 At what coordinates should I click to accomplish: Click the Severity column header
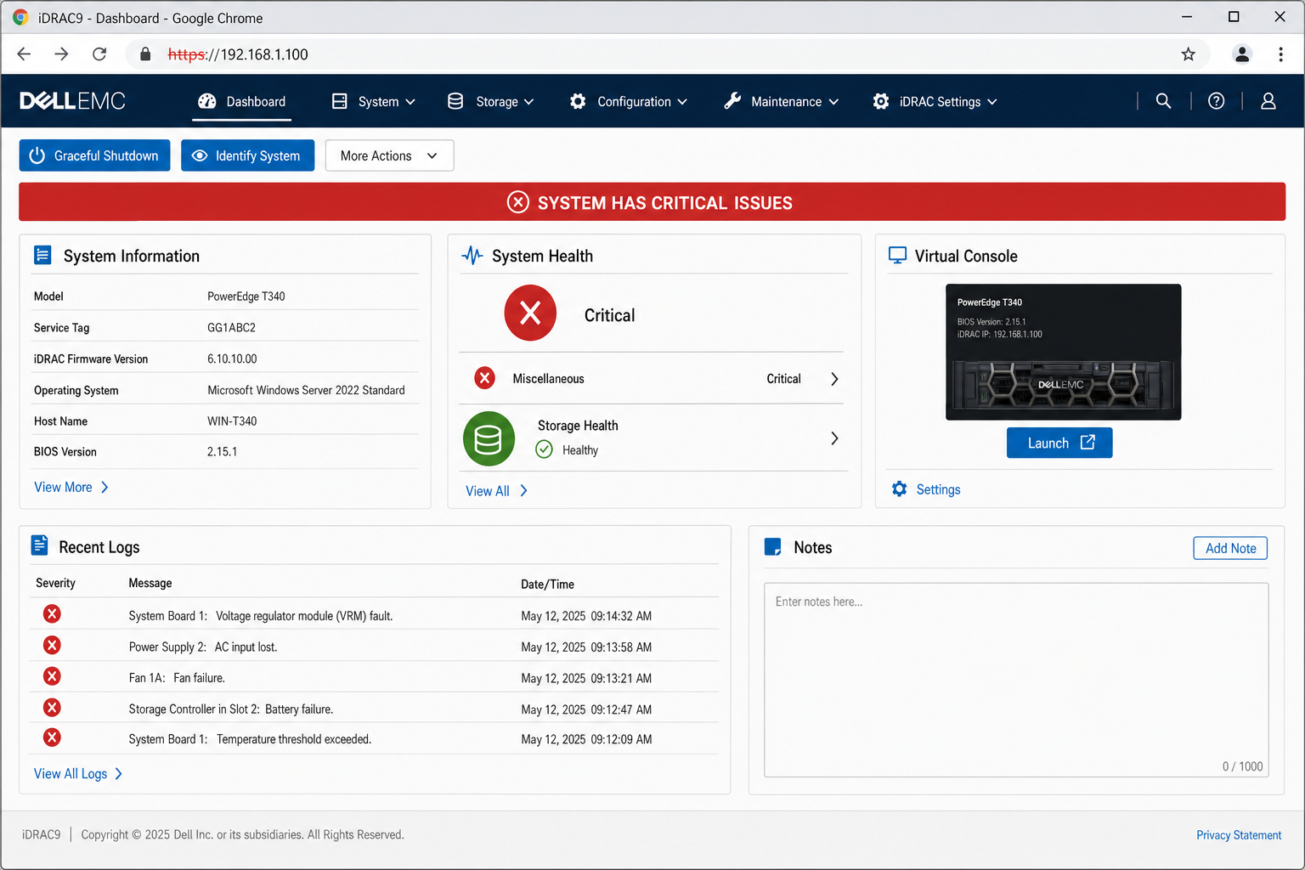click(55, 583)
